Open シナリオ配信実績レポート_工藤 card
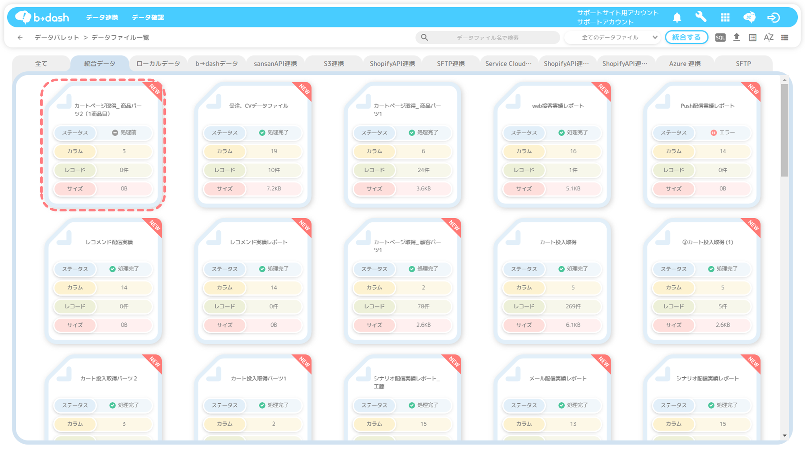 402,398
